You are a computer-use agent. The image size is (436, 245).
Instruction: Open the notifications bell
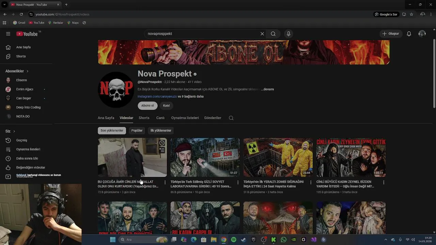pyautogui.click(x=409, y=34)
